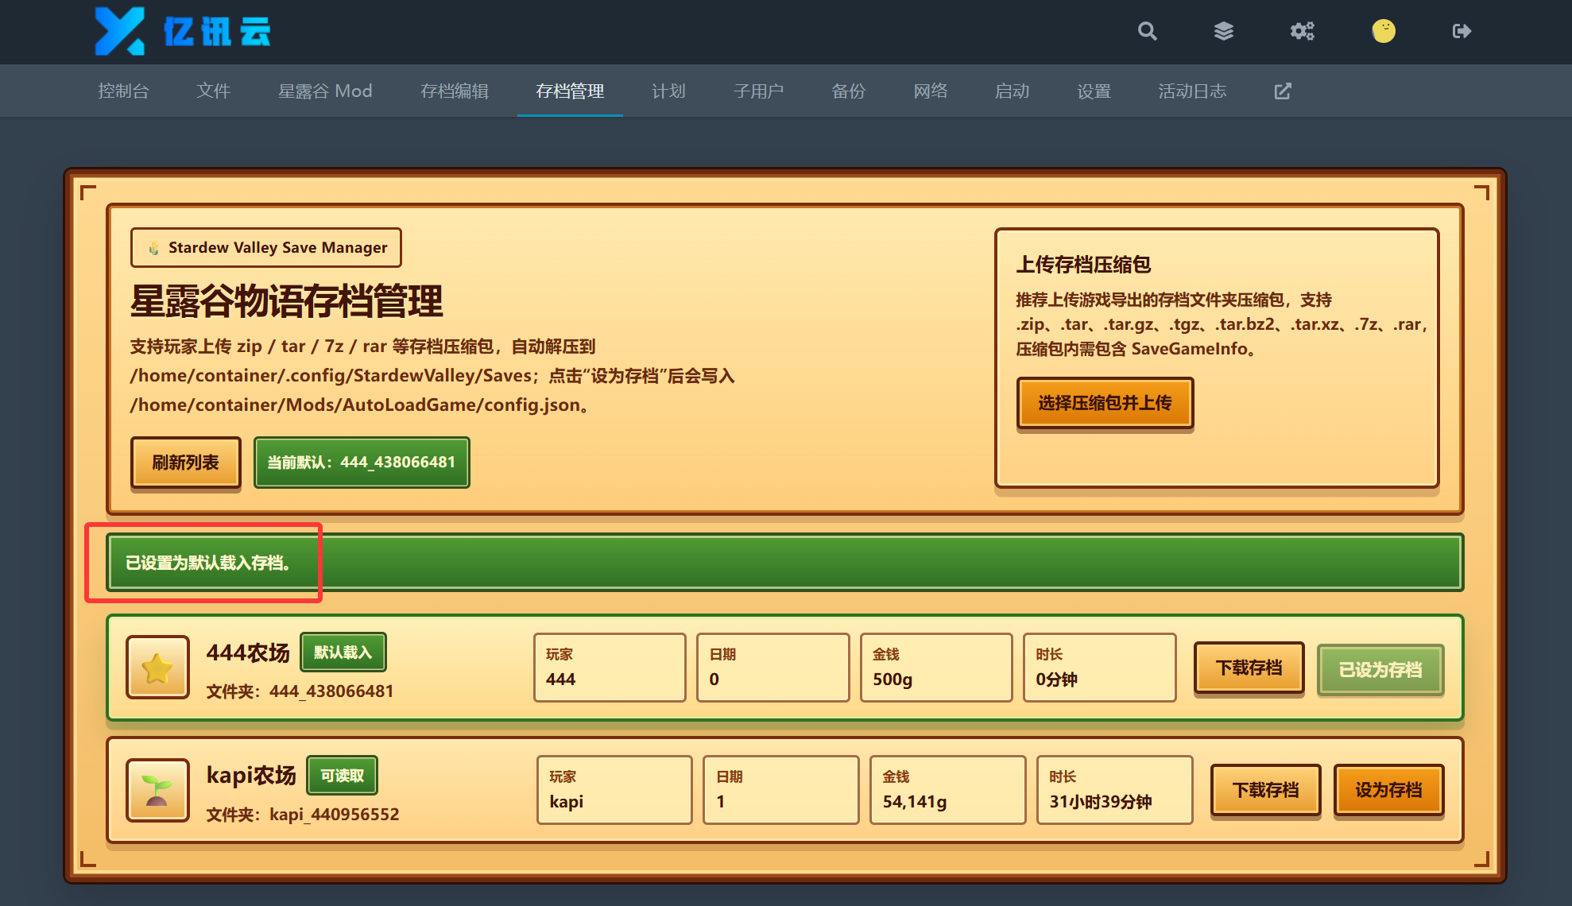Click the 默认载入 badge
This screenshot has width=1572, height=906.
(x=343, y=652)
